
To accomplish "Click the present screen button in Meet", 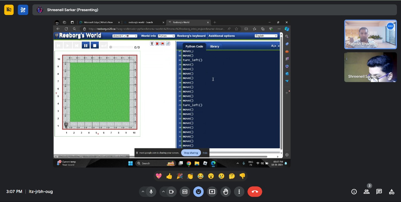I will click(212, 192).
